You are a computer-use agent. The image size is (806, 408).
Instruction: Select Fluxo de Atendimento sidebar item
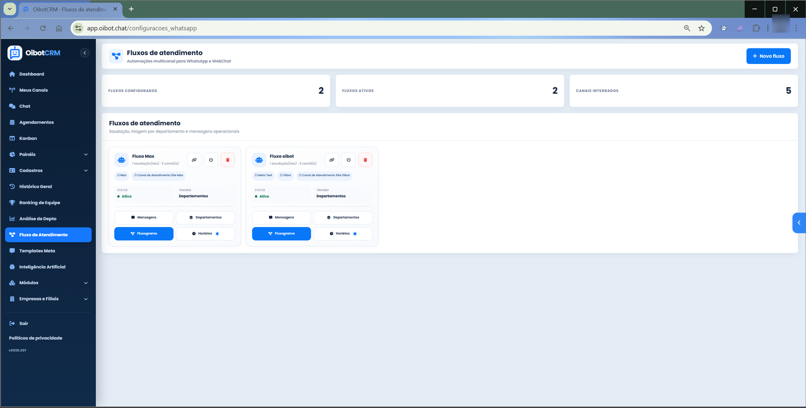tap(48, 235)
